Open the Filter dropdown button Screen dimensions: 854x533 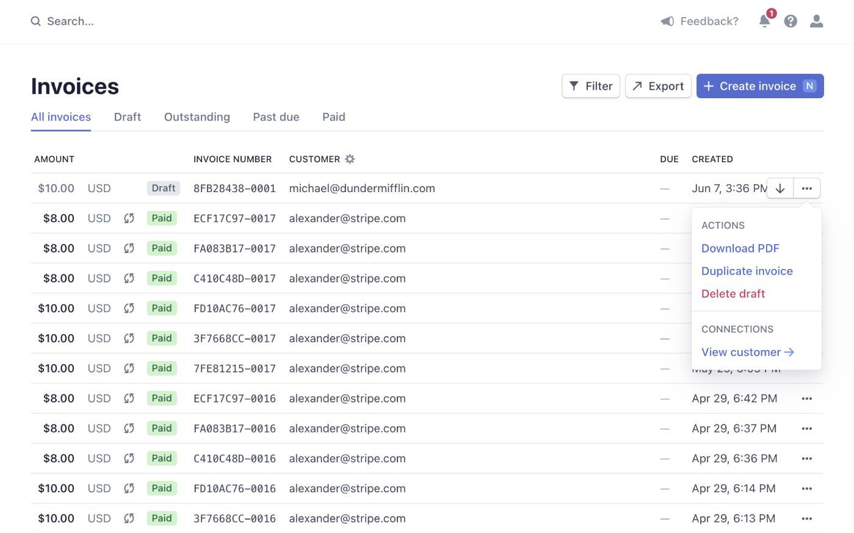point(591,86)
